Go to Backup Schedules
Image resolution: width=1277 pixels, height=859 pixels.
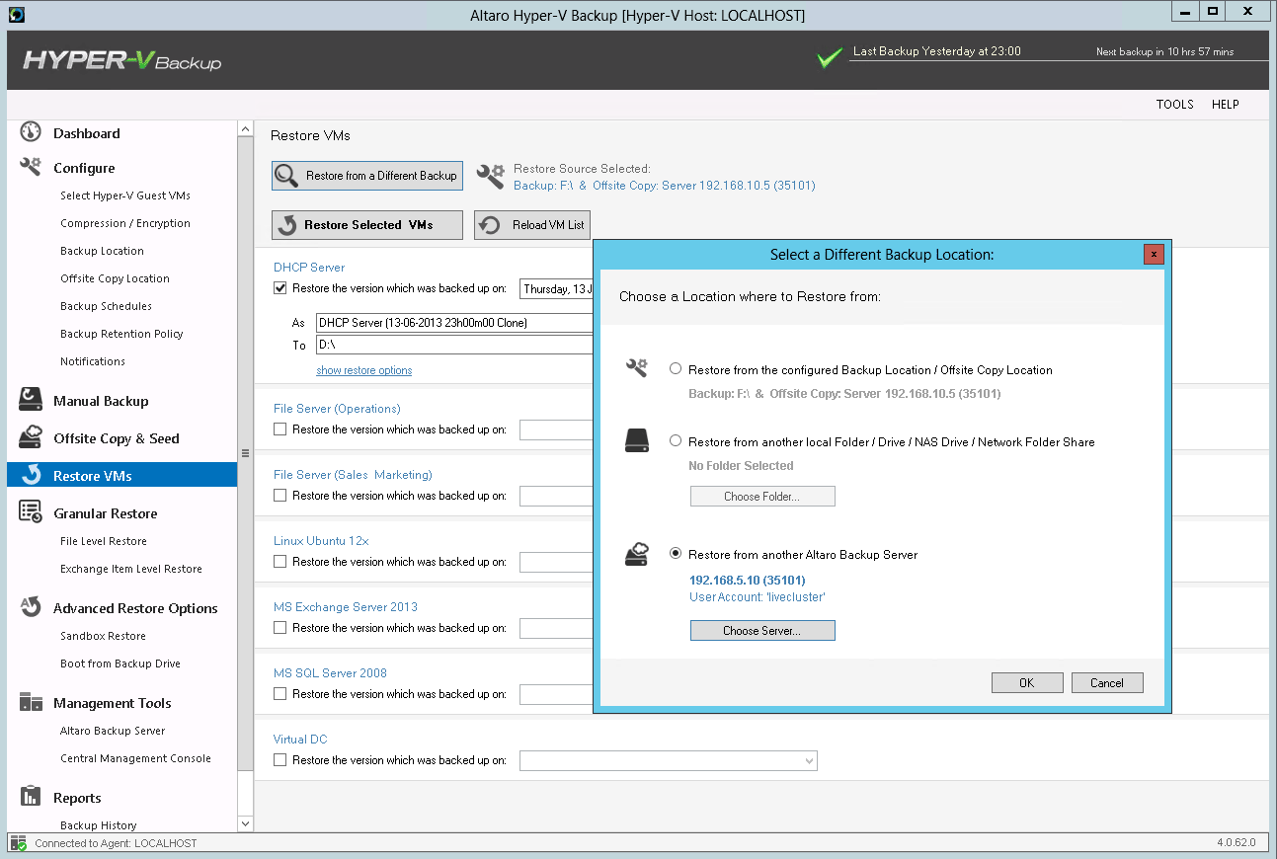pos(106,306)
